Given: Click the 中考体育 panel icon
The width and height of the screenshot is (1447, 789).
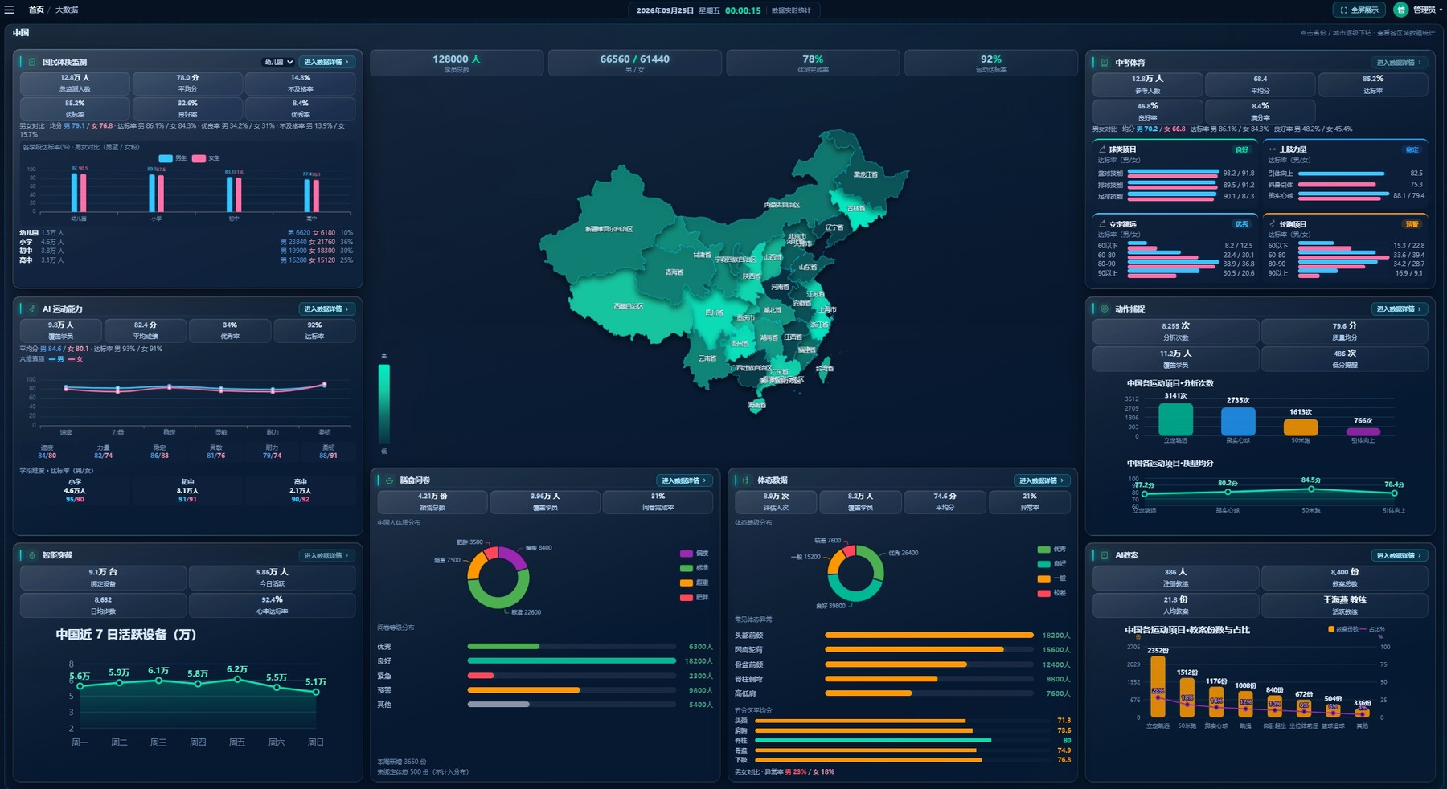Looking at the screenshot, I should pyautogui.click(x=1105, y=63).
